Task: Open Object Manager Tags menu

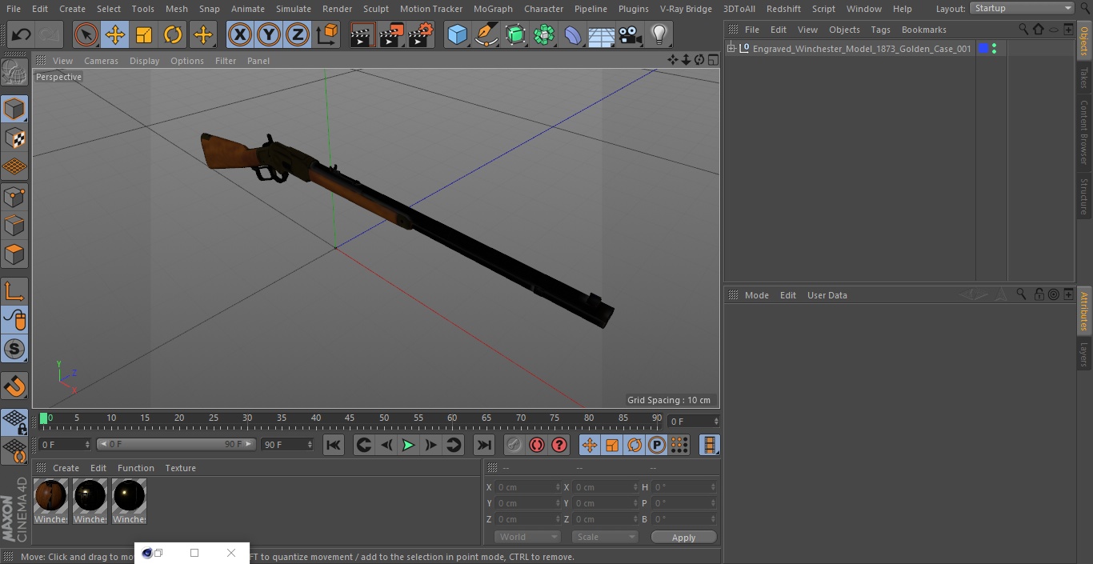Action: pyautogui.click(x=880, y=30)
